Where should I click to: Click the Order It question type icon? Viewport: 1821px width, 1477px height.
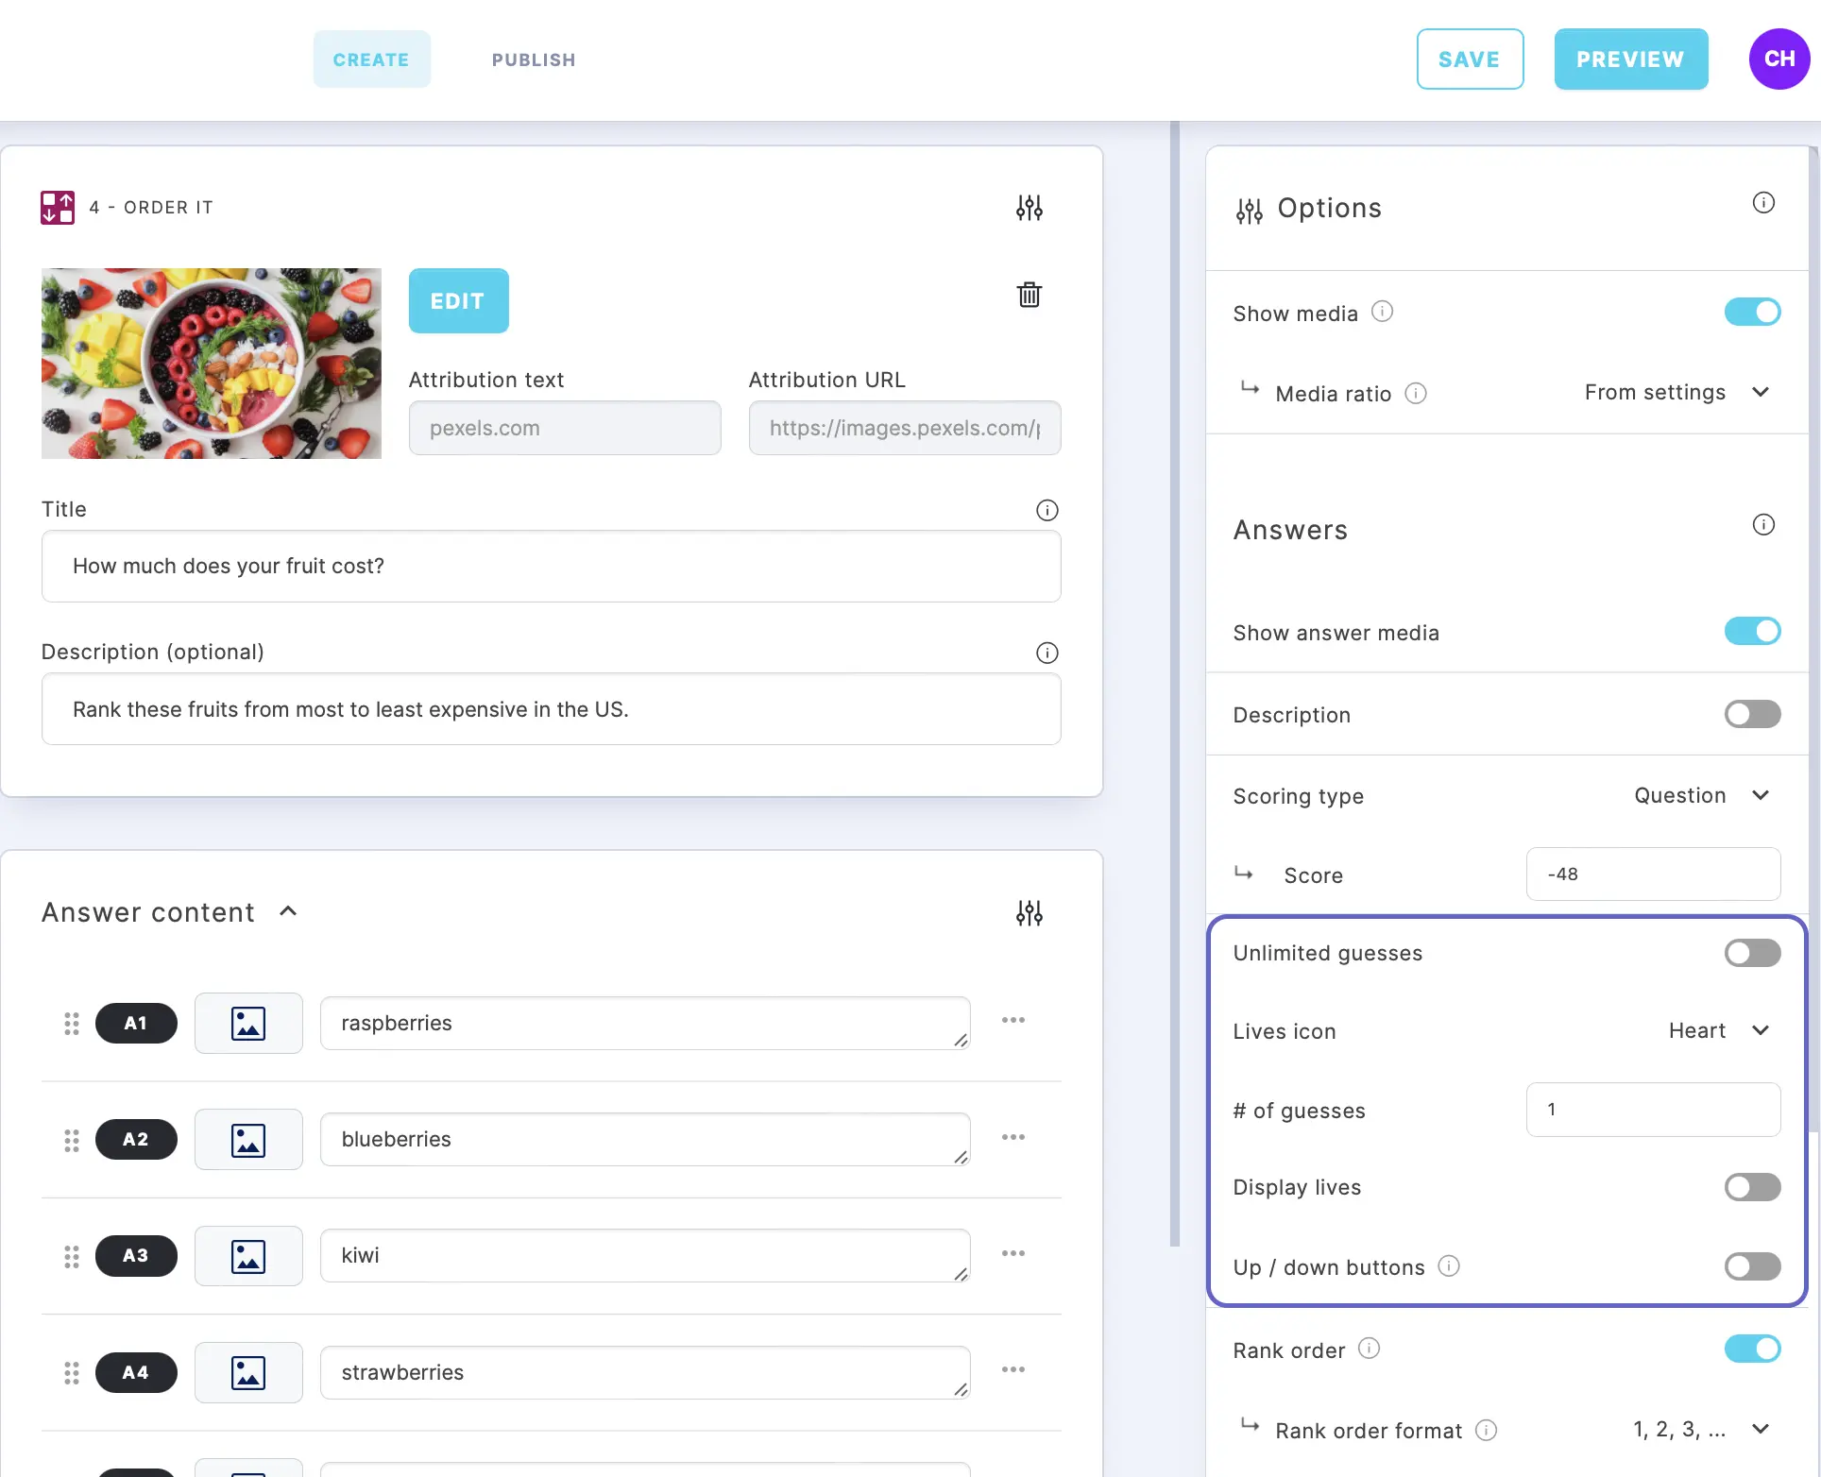tap(58, 208)
